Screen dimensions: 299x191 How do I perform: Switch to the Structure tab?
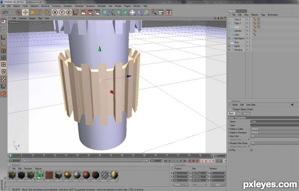pyautogui.click(x=242, y=11)
